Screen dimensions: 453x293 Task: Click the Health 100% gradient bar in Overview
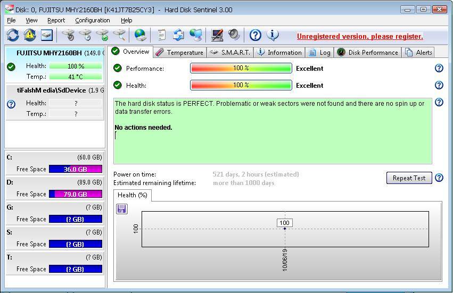(x=241, y=85)
